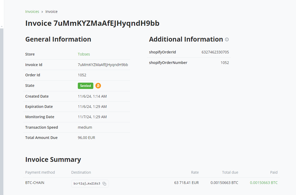The width and height of the screenshot is (296, 195).
Task: Click the upward scroll arrow on the left edge
Action: coord(2,27)
